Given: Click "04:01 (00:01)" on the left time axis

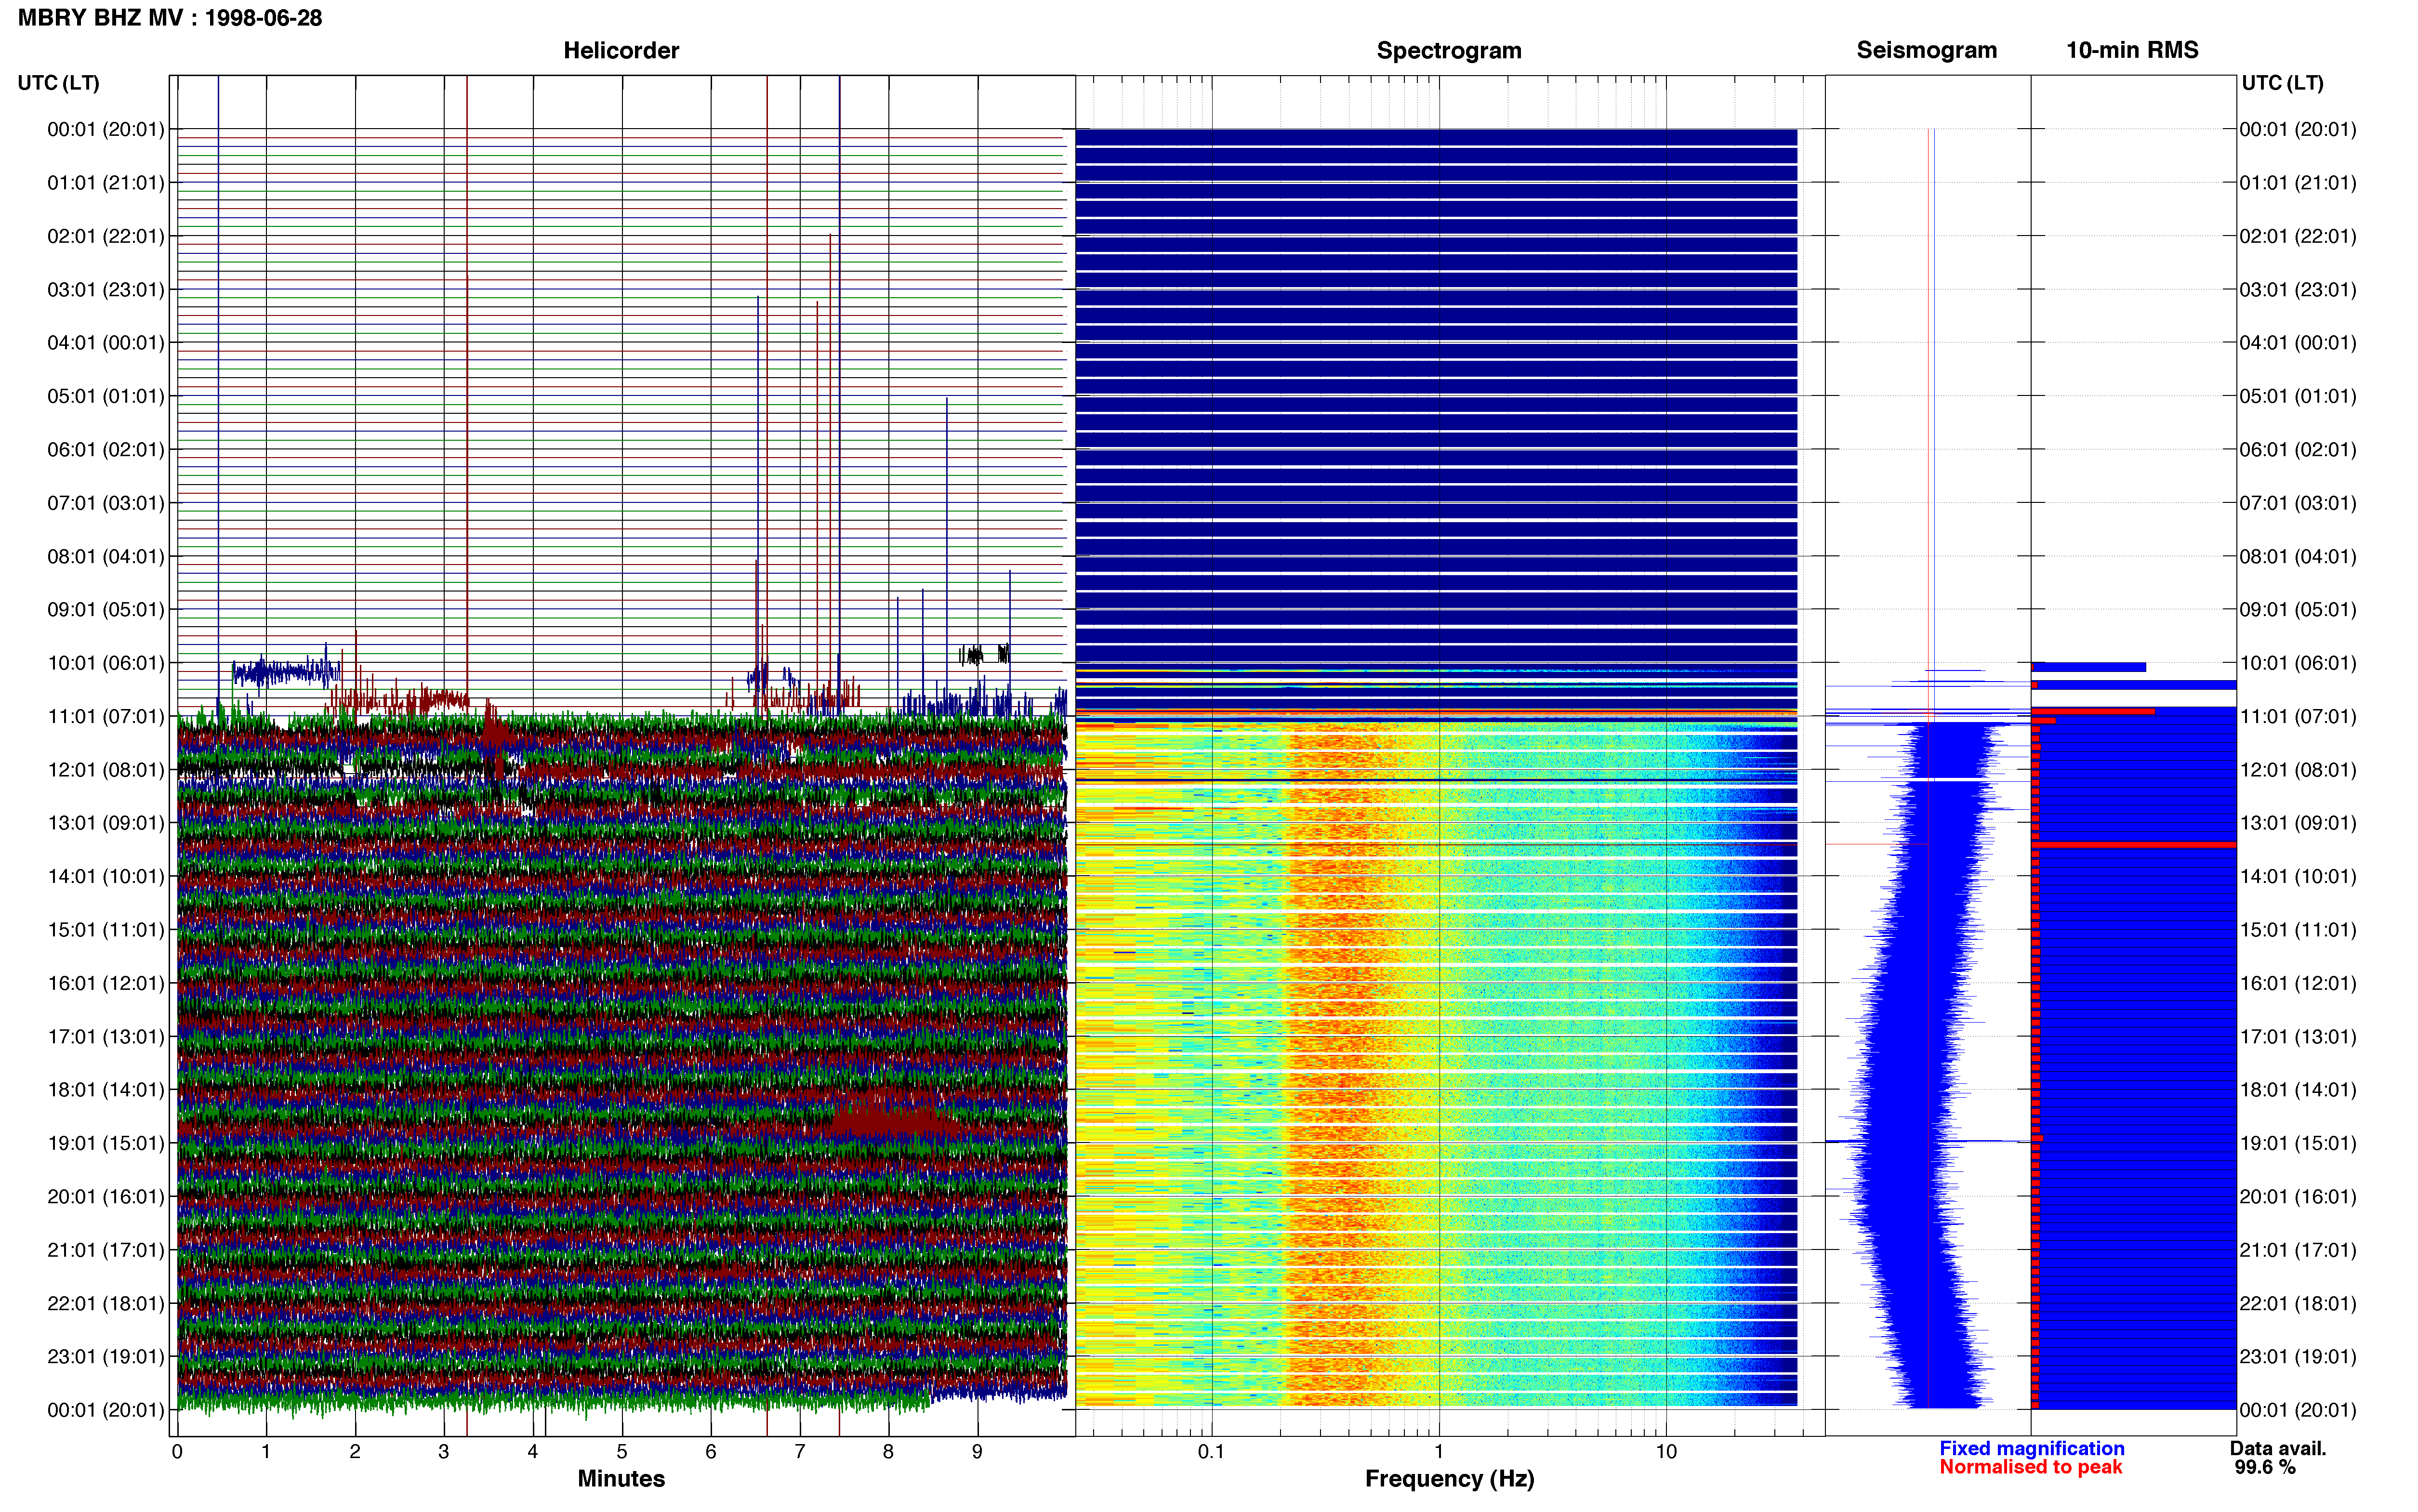Looking at the screenshot, I should click(x=106, y=343).
